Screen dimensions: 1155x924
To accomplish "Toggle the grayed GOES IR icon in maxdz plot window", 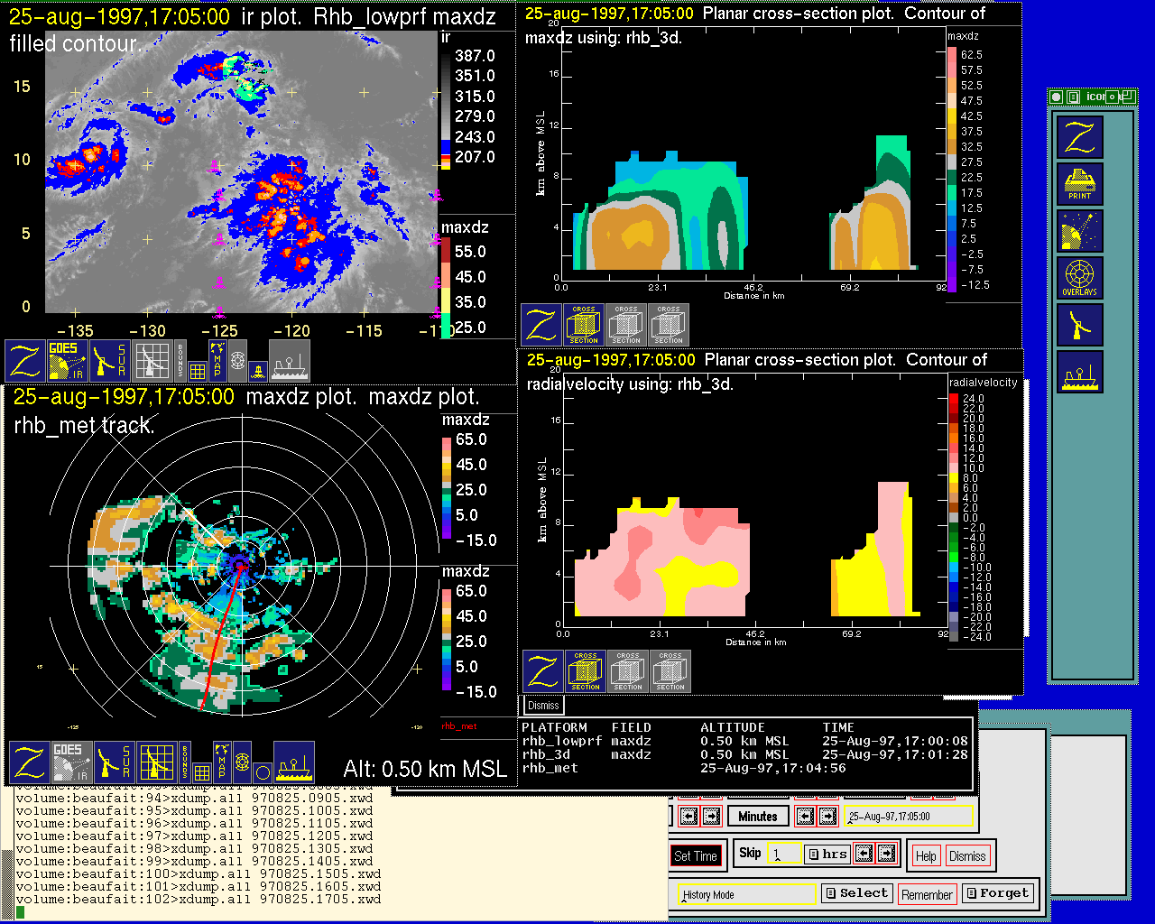I will click(70, 762).
